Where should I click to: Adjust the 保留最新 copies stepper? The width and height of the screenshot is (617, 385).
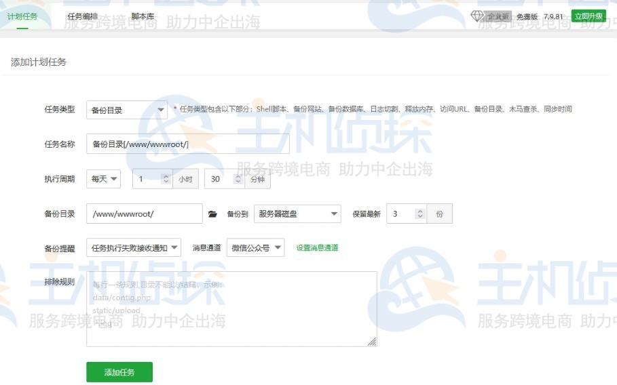pyautogui.click(x=420, y=214)
